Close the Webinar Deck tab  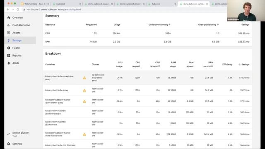48,4
